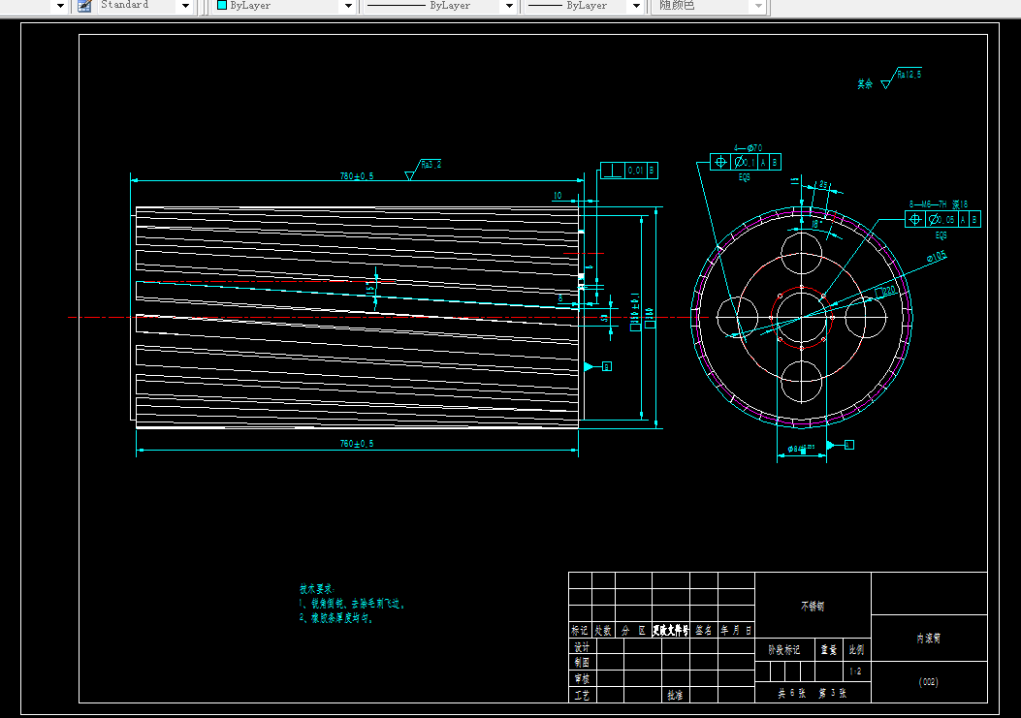The image size is (1021, 718).
Task: Select the 批准 cell label
Action: (x=675, y=695)
